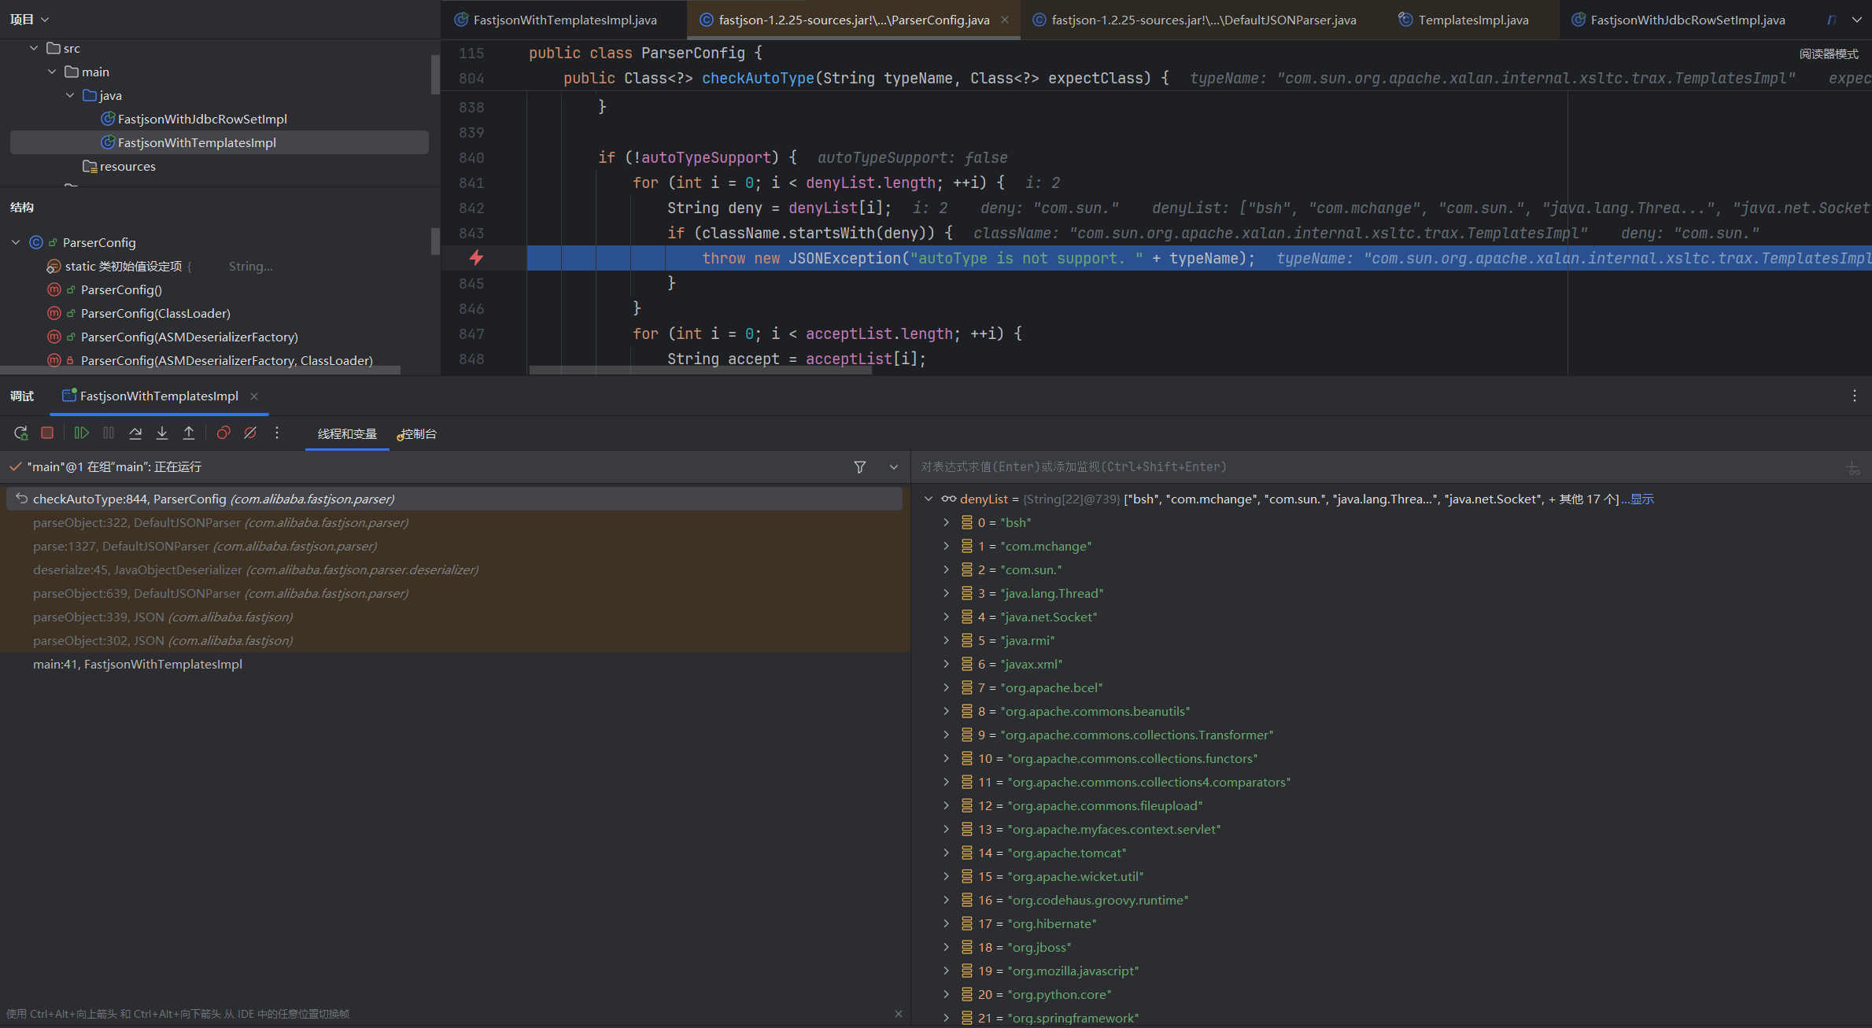
Task: Expand the denyList element 2 "com.sun."
Action: 946,569
